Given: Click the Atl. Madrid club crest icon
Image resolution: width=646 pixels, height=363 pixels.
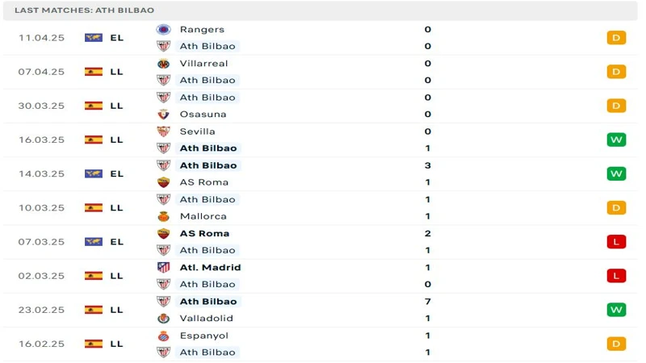Looking at the screenshot, I should click(x=164, y=267).
